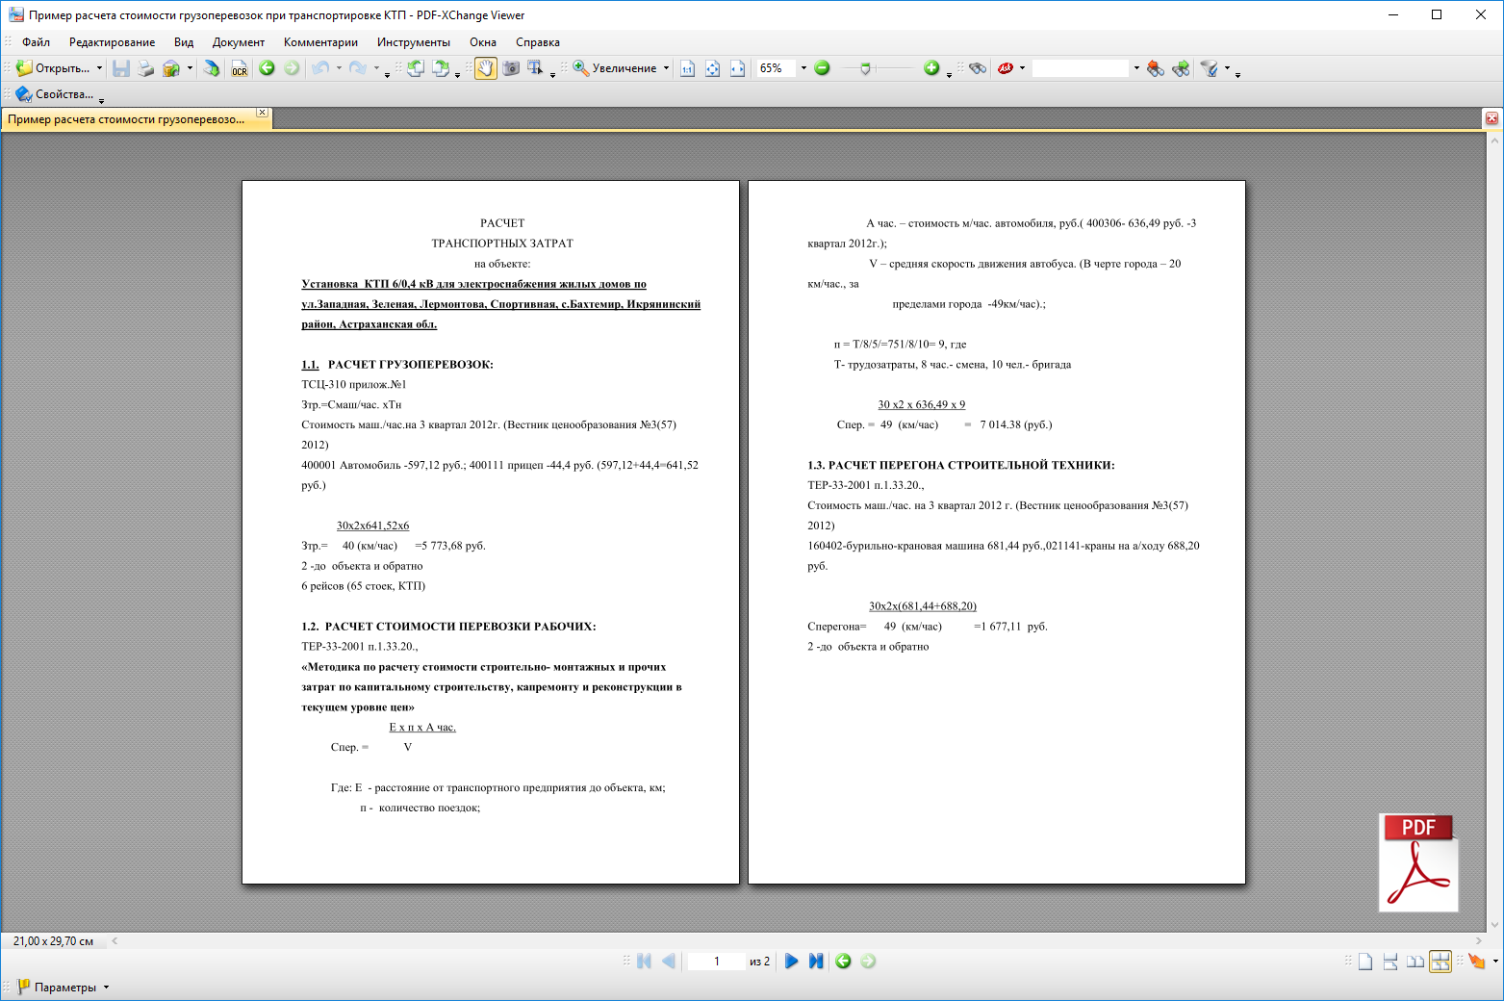Click the Открыть... button

pyautogui.click(x=54, y=68)
